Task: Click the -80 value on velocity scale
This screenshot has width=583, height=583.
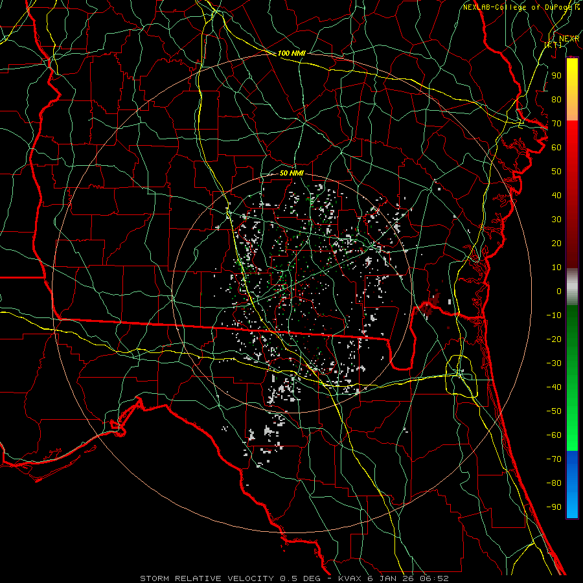Action: coord(554,483)
